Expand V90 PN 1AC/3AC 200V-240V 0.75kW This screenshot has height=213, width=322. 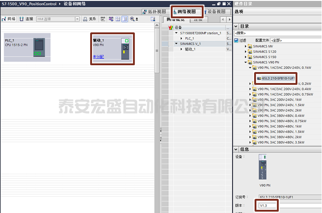(250, 94)
